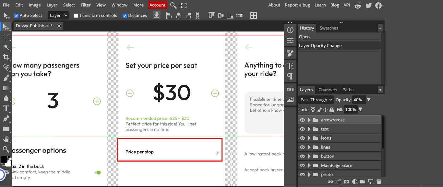Hide the arrow/cross layer group
The image size is (443, 187).
tap(302, 120)
